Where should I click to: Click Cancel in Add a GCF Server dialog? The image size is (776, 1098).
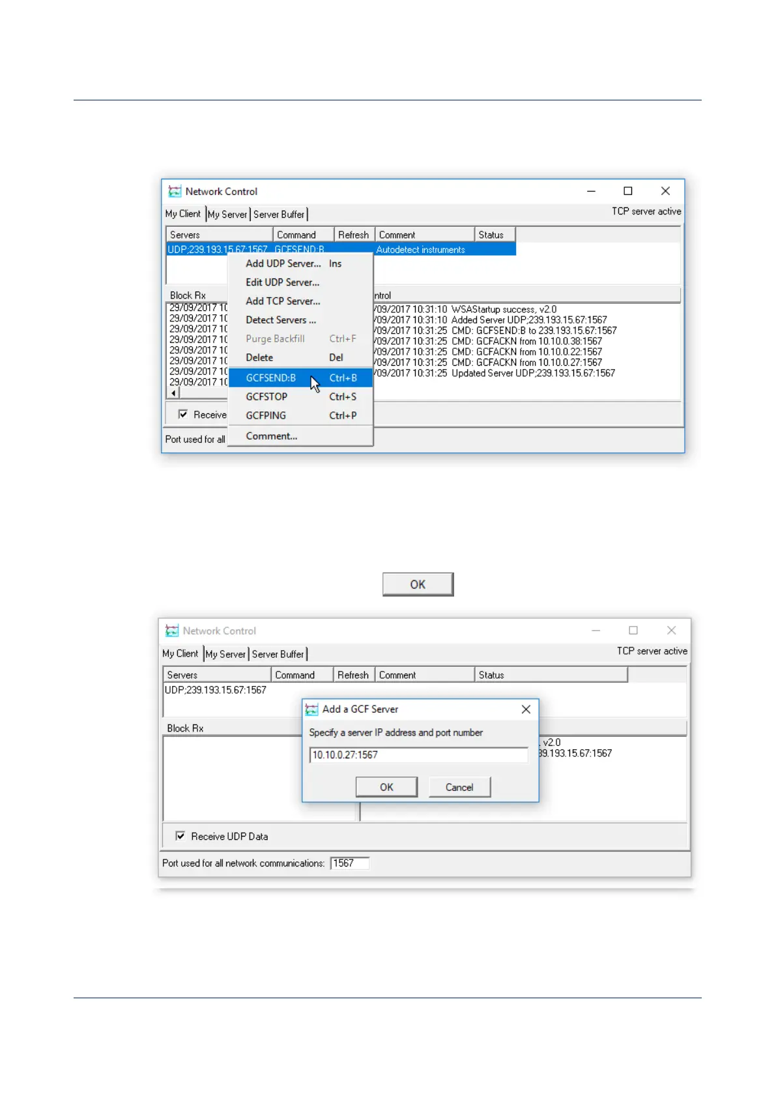(459, 787)
